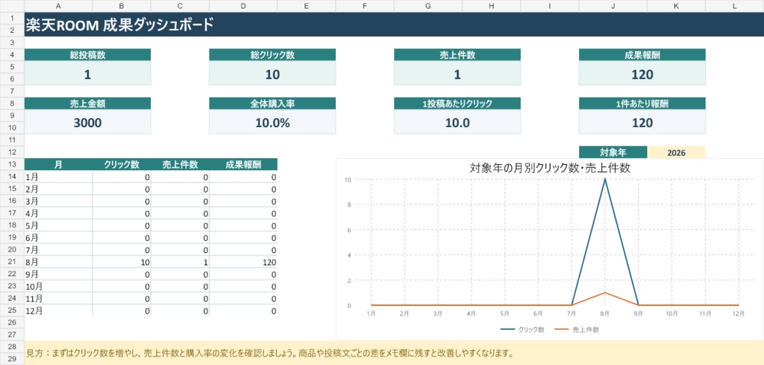Click the 総クリック数 card header
Screen dimensions: 764x365
[x=272, y=54]
